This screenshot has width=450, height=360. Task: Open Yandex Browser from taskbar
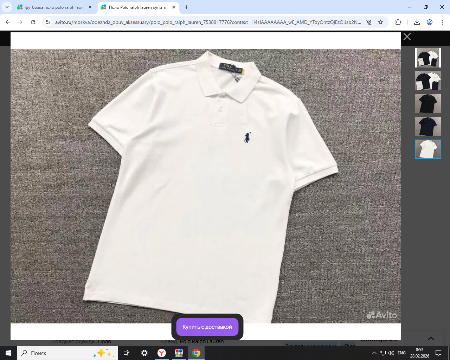(x=162, y=353)
